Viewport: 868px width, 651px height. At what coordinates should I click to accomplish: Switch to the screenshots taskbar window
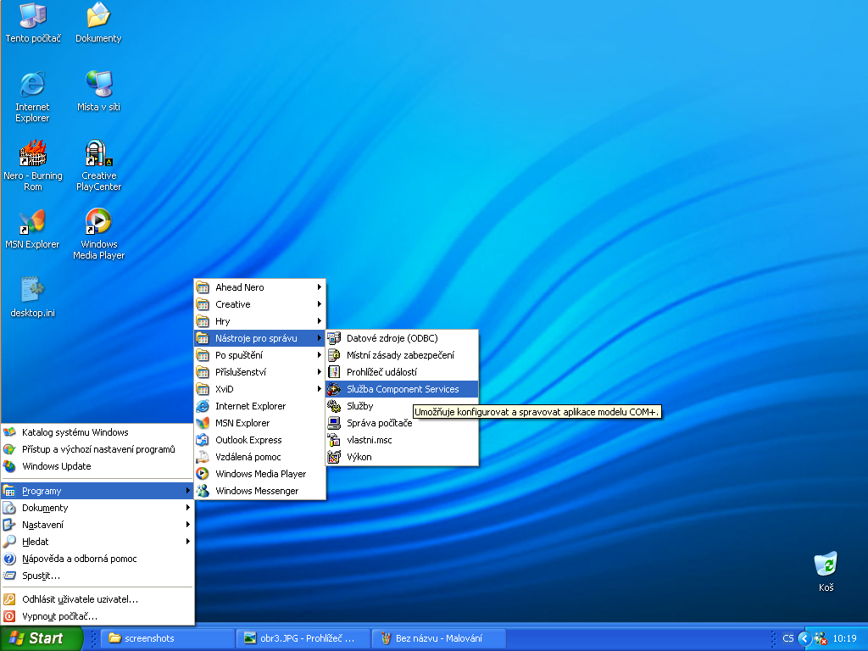click(169, 638)
